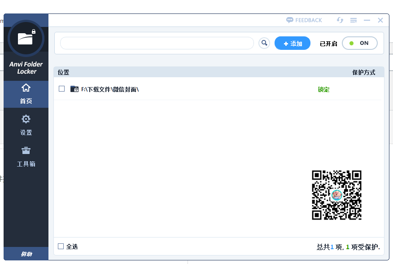
Task: Minimize the Anvi Folder Locker window
Action: 367,20
